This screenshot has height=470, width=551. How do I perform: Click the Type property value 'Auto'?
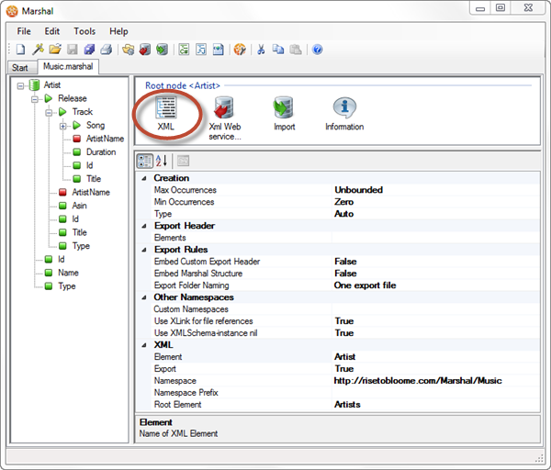coord(344,214)
